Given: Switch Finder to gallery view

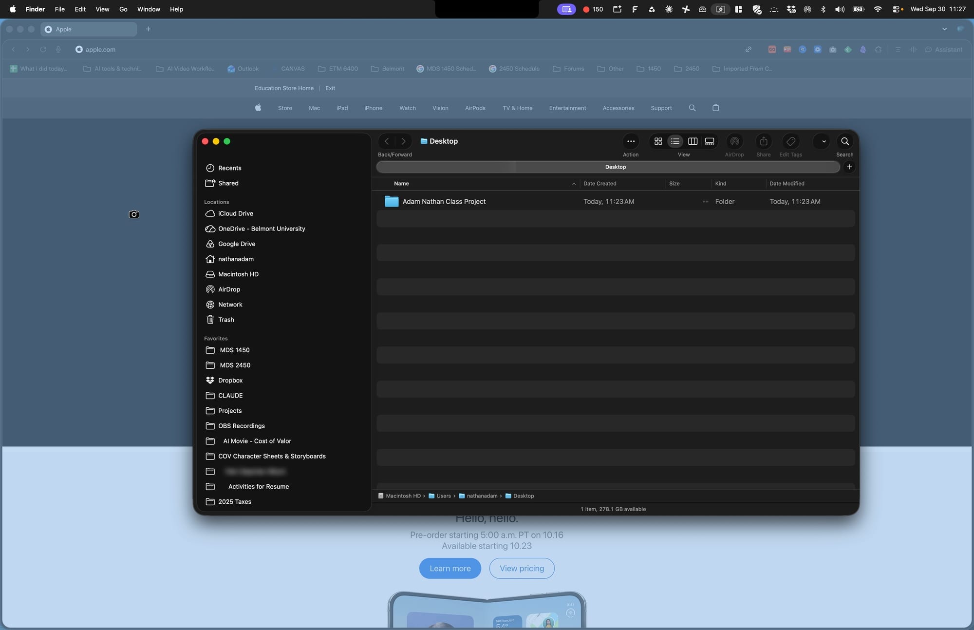Looking at the screenshot, I should pos(710,141).
